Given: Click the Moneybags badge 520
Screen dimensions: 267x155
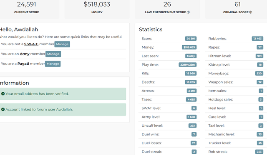Looking at the screenshot, I should point(259,74).
